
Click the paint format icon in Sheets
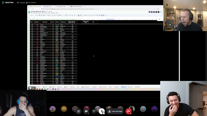(41, 15)
